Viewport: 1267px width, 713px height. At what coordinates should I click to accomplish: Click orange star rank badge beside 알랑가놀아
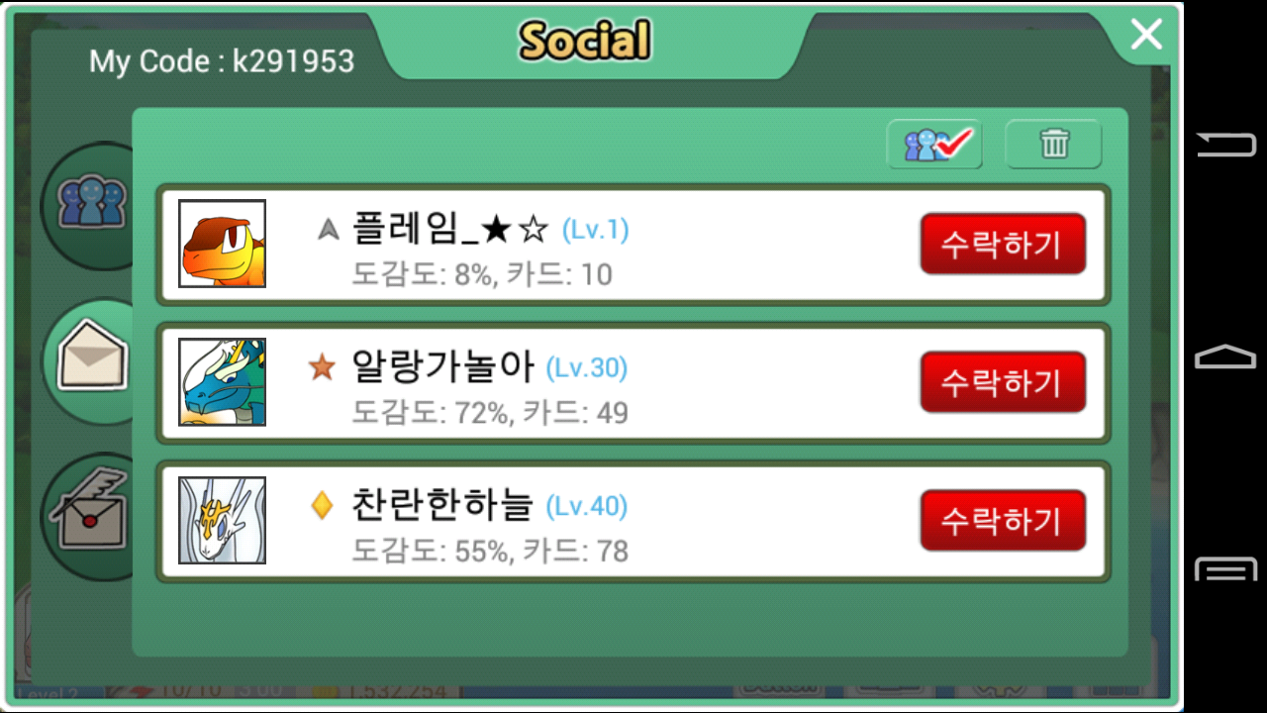point(322,368)
